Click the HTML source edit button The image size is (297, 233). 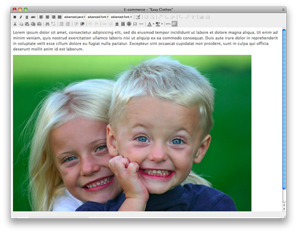click(x=168, y=24)
